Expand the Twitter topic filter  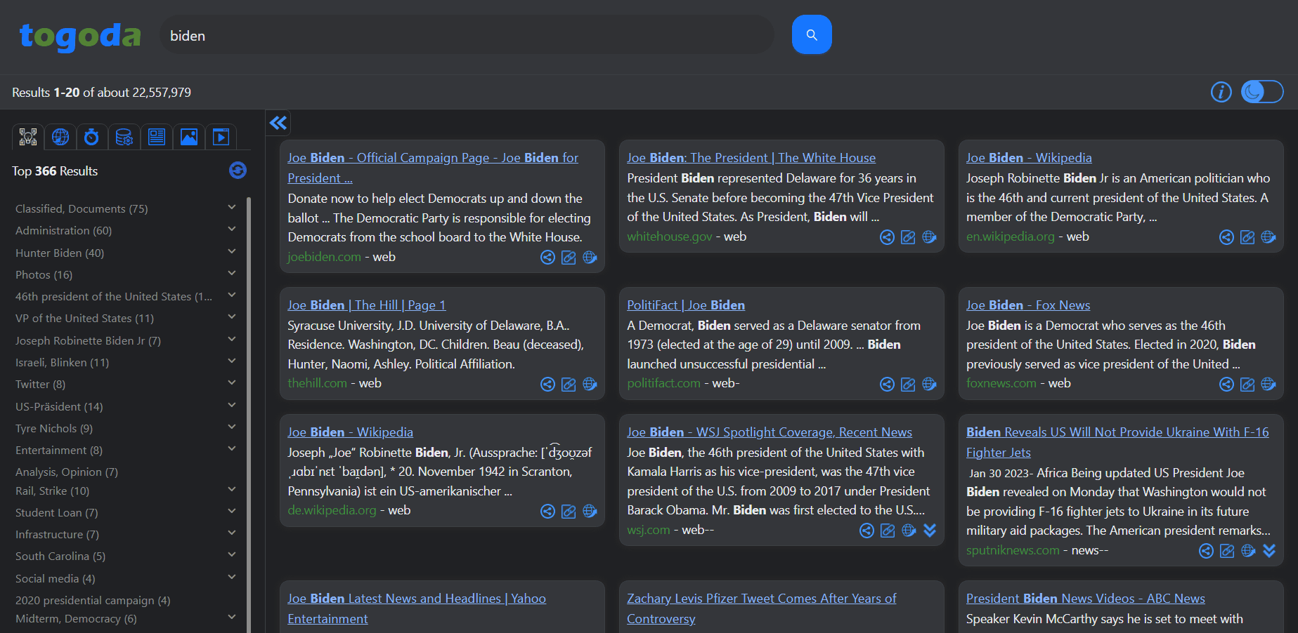click(232, 382)
